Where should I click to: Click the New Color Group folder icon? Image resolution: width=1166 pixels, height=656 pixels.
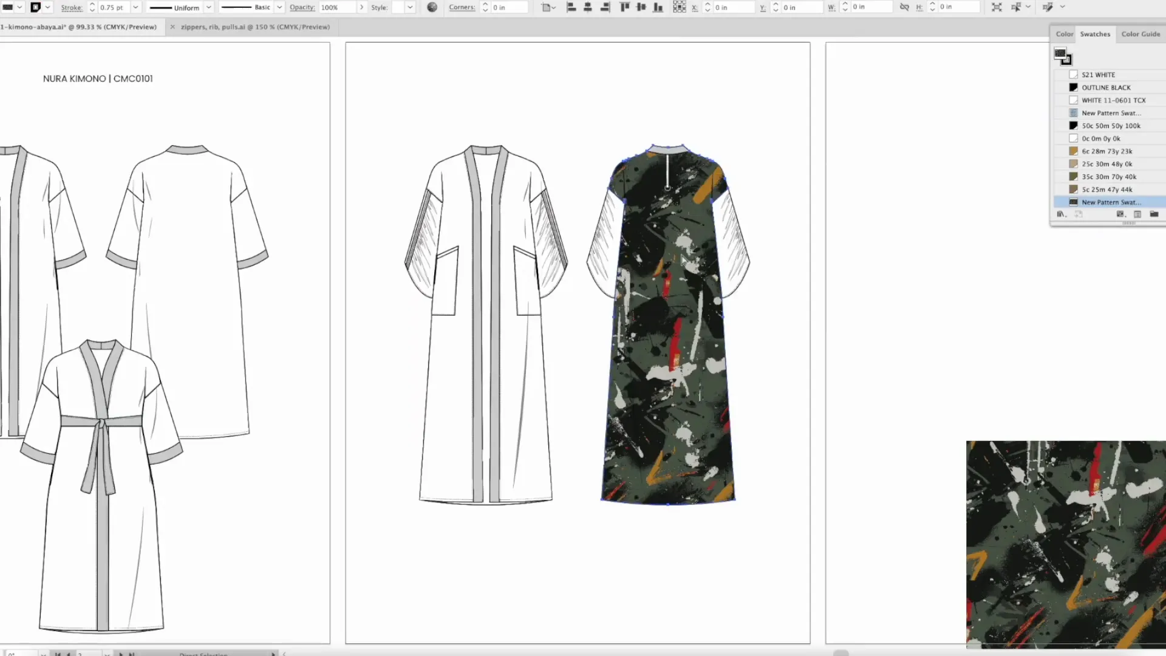point(1154,214)
